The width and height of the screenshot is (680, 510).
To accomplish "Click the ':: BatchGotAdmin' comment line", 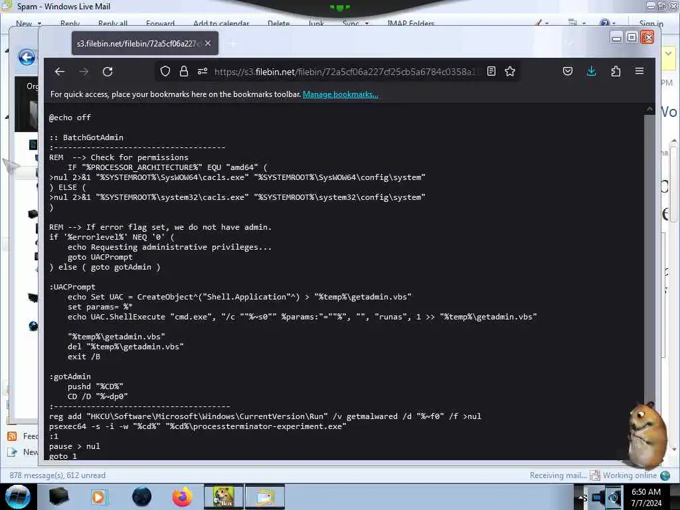I will [86, 137].
